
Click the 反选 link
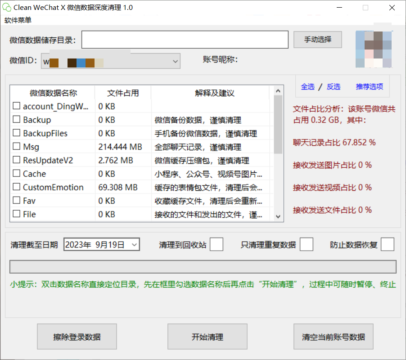pyautogui.click(x=333, y=86)
